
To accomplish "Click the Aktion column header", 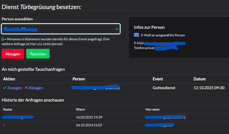I will [x=9, y=79].
